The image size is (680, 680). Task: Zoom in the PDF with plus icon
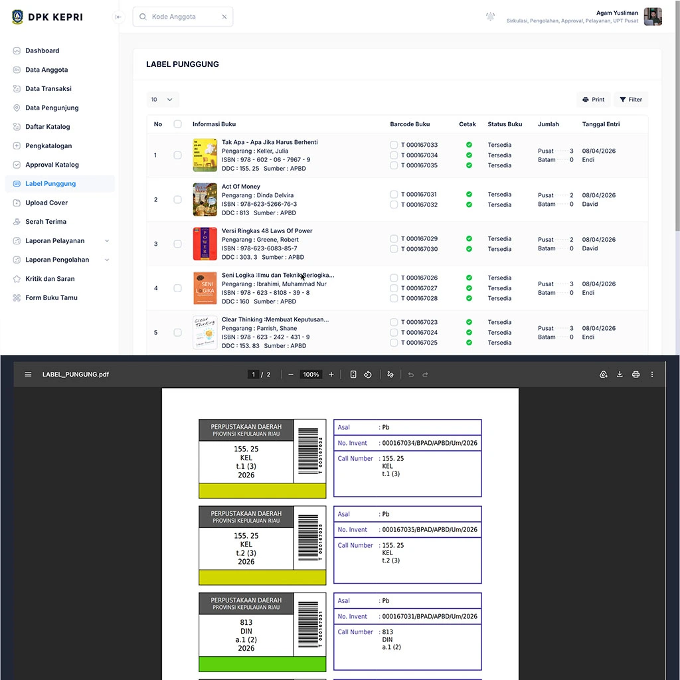(331, 375)
